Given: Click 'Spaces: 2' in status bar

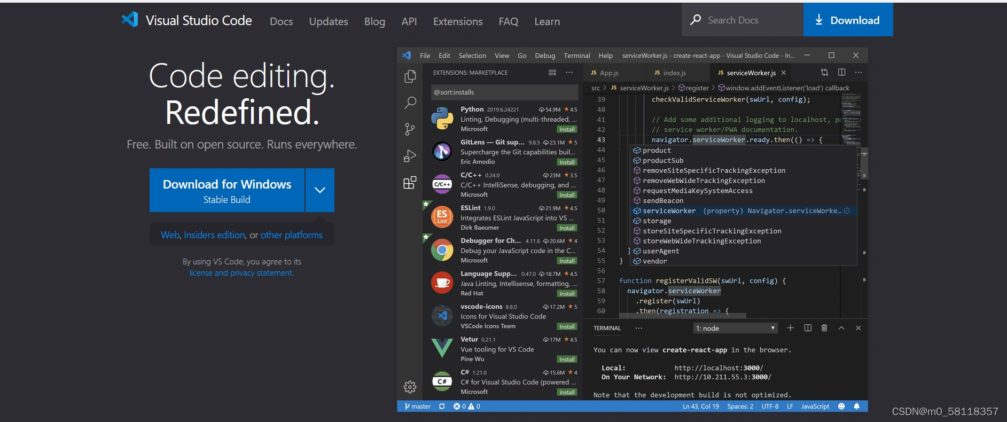Looking at the screenshot, I should (x=740, y=407).
